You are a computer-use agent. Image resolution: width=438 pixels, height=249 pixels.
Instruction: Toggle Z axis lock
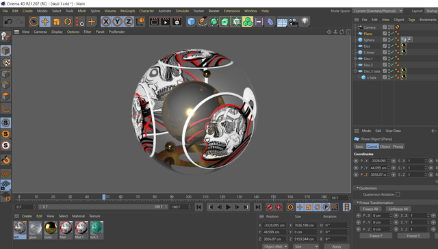point(129,21)
